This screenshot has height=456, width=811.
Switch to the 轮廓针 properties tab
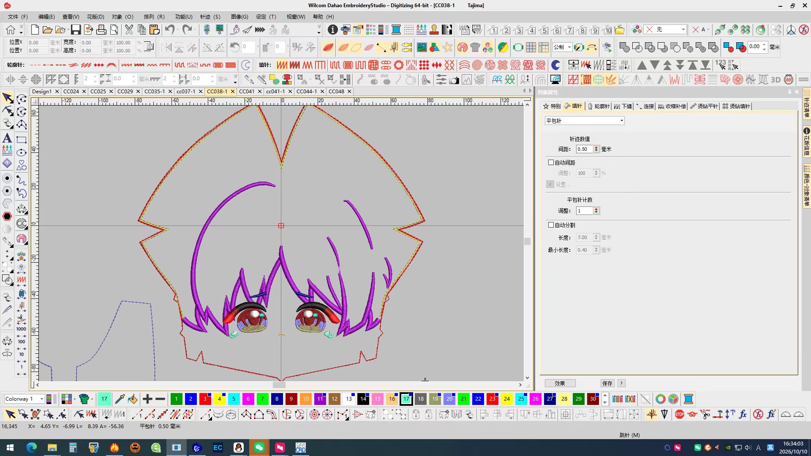click(599, 106)
